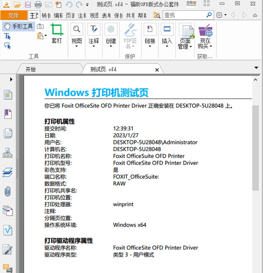
Task: Switch to the 帮助 help ribbon tab
Action: click(142, 15)
